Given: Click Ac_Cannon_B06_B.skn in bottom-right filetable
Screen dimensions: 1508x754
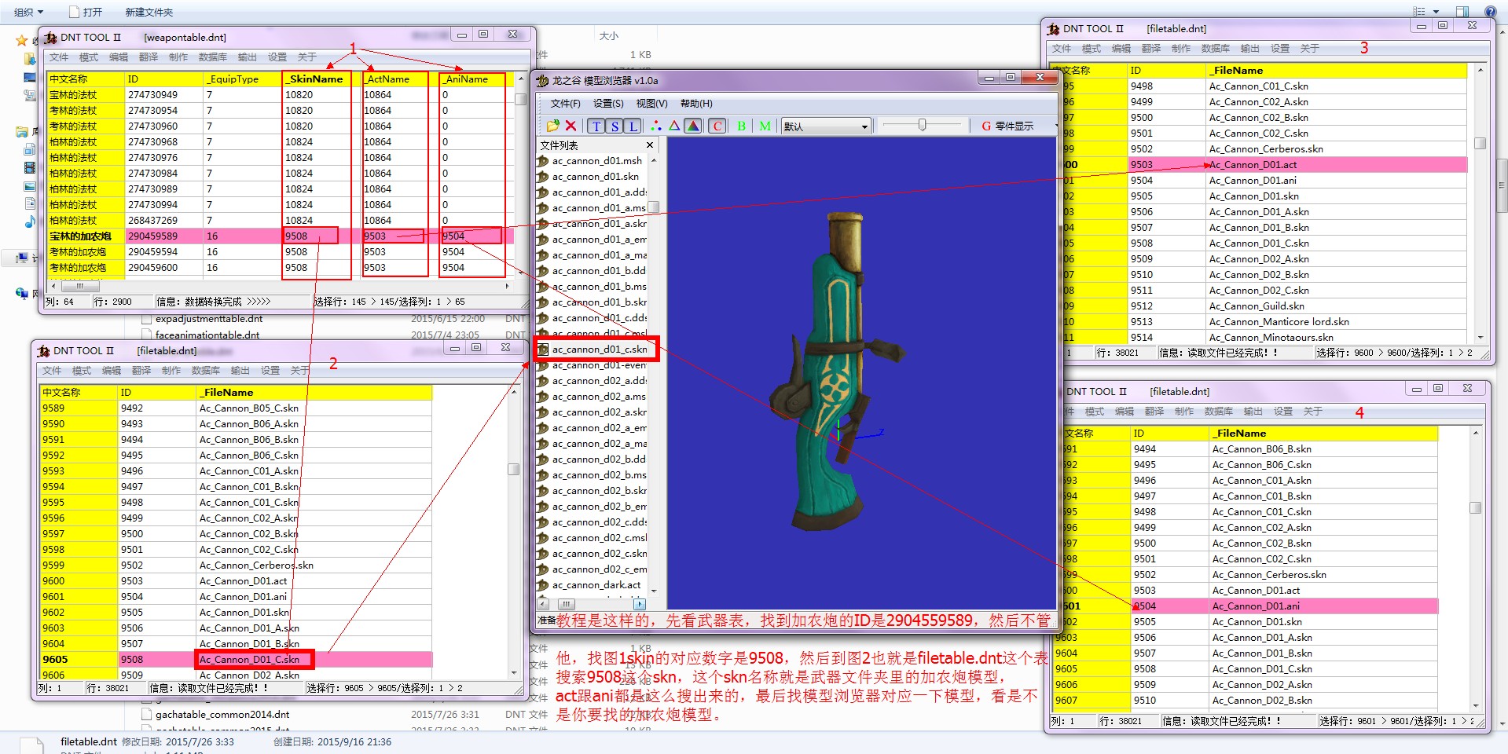Looking at the screenshot, I should 1323,449.
